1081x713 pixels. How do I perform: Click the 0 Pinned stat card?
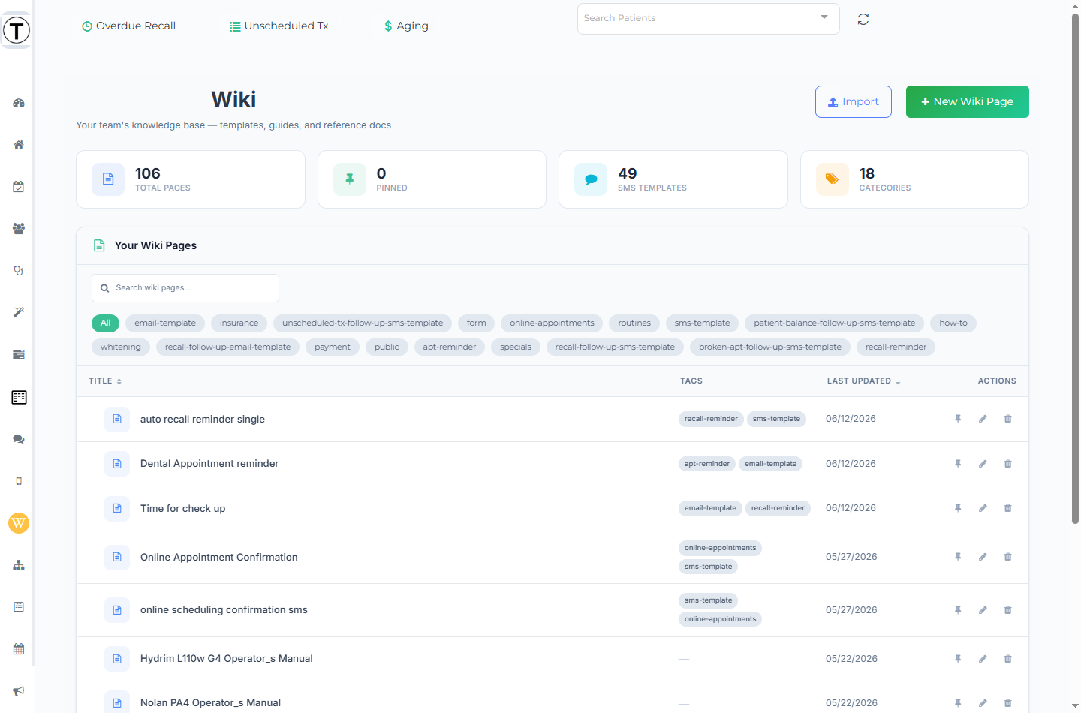[432, 179]
